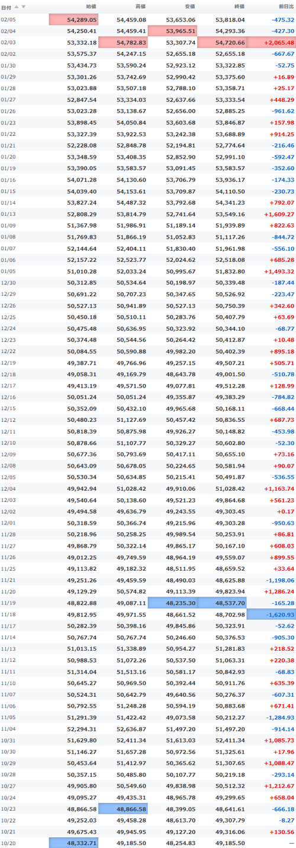Click the date cell 01/27
This screenshot has width=296, height=848.
(x=8, y=100)
